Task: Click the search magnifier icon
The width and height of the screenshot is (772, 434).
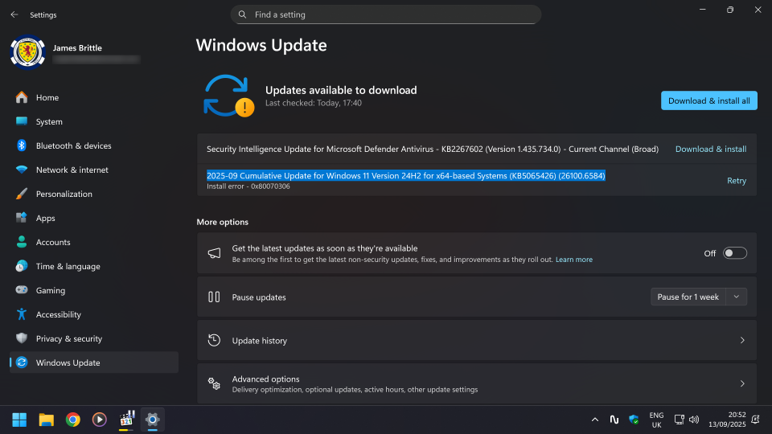Action: (242, 14)
